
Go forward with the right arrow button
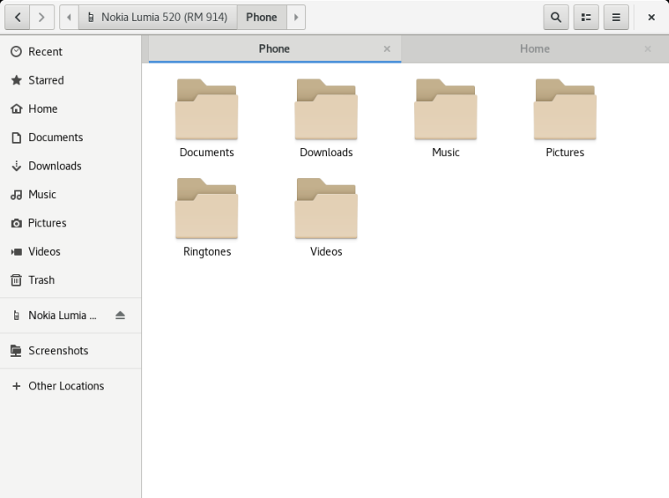tap(42, 17)
